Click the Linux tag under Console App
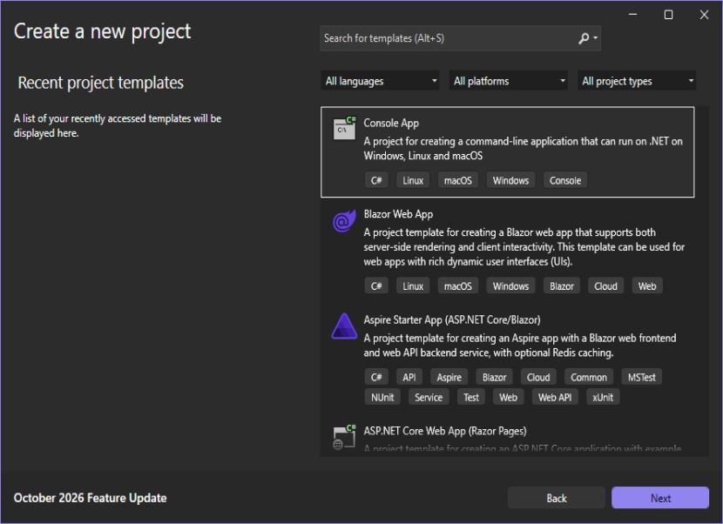 click(x=413, y=181)
